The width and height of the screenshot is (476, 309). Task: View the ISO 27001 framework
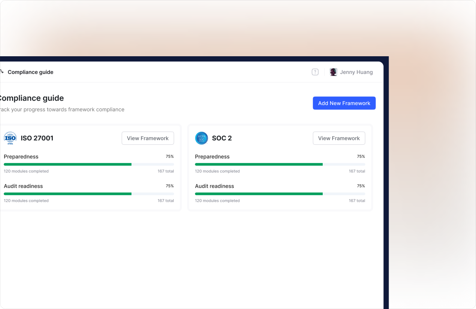coord(148,138)
